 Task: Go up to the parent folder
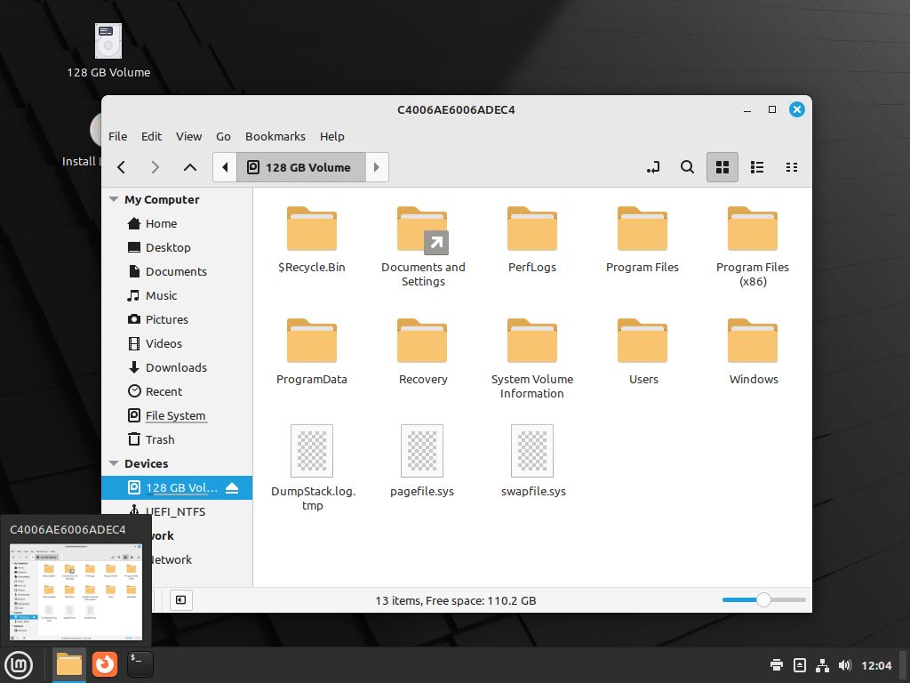coord(189,167)
